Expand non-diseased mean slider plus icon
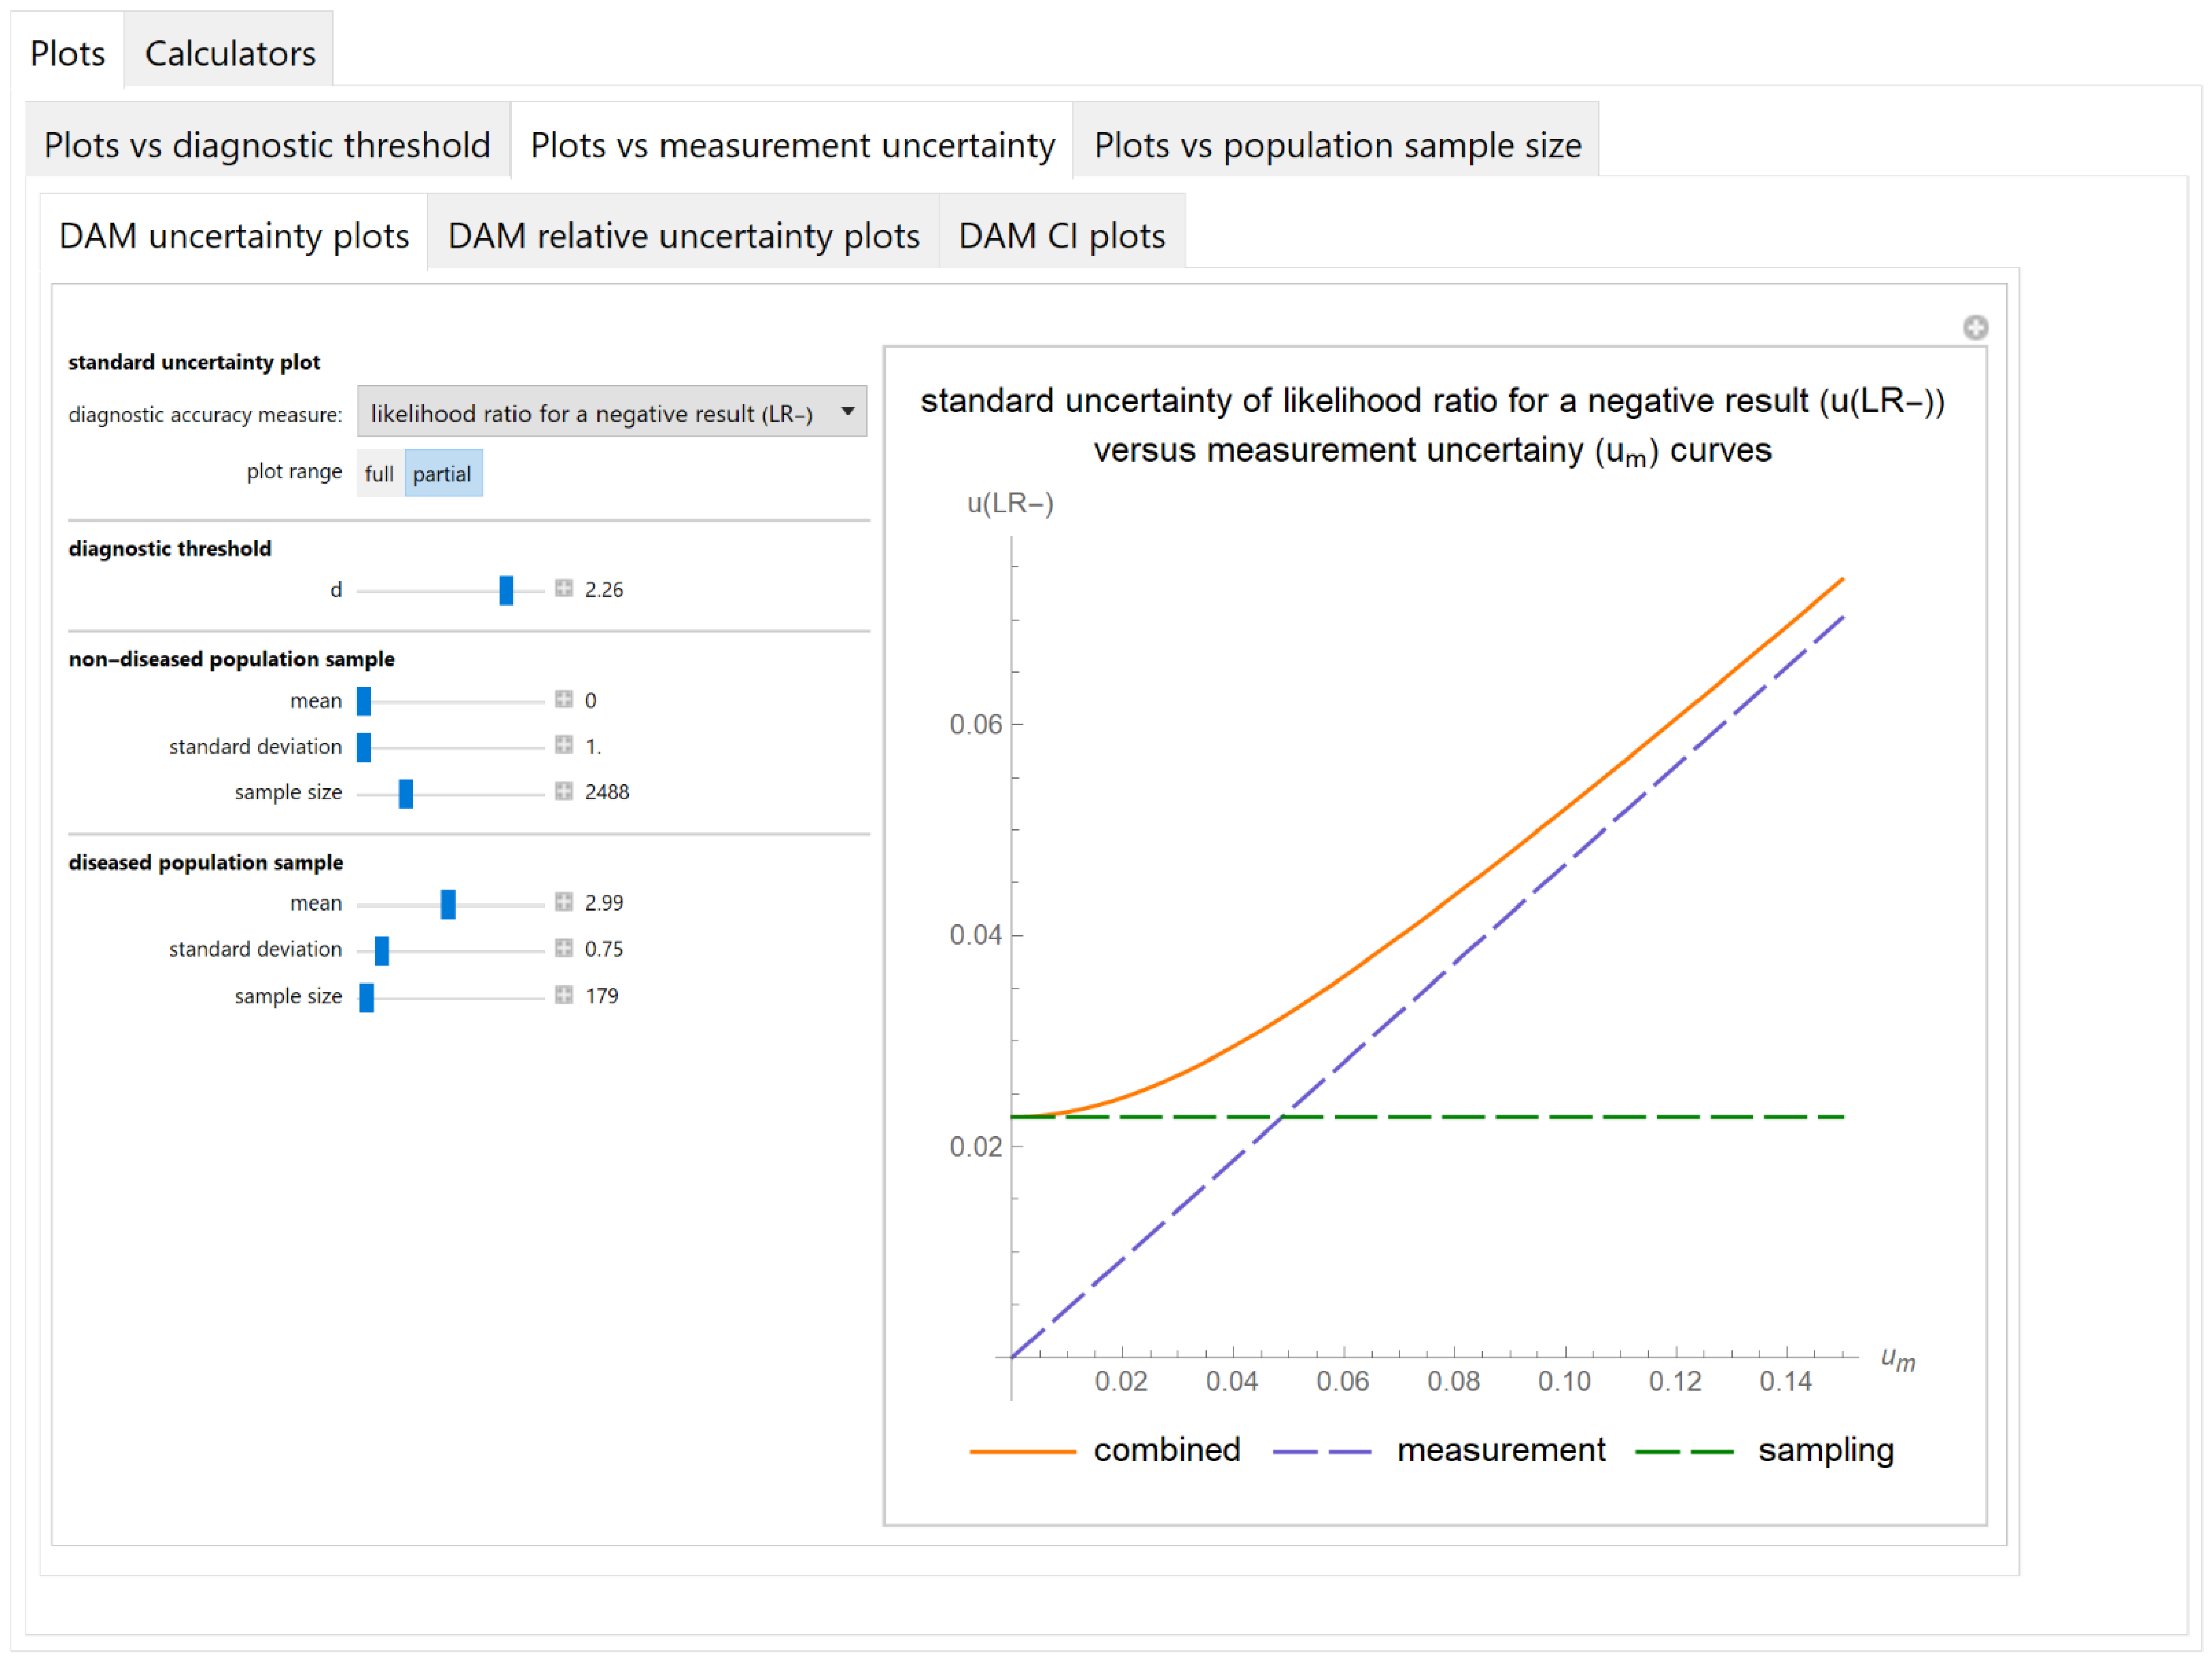 click(564, 699)
